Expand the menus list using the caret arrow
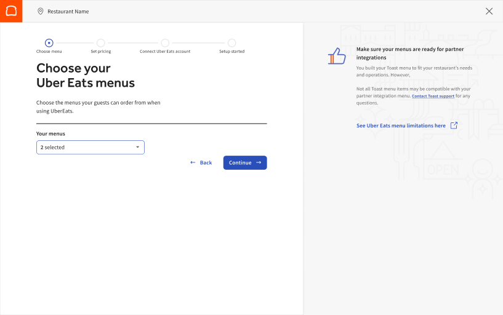 tap(137, 148)
